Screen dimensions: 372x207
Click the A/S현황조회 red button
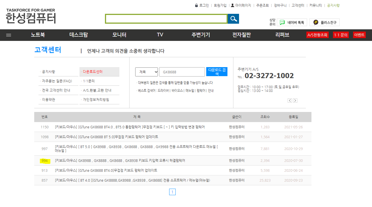point(317,35)
